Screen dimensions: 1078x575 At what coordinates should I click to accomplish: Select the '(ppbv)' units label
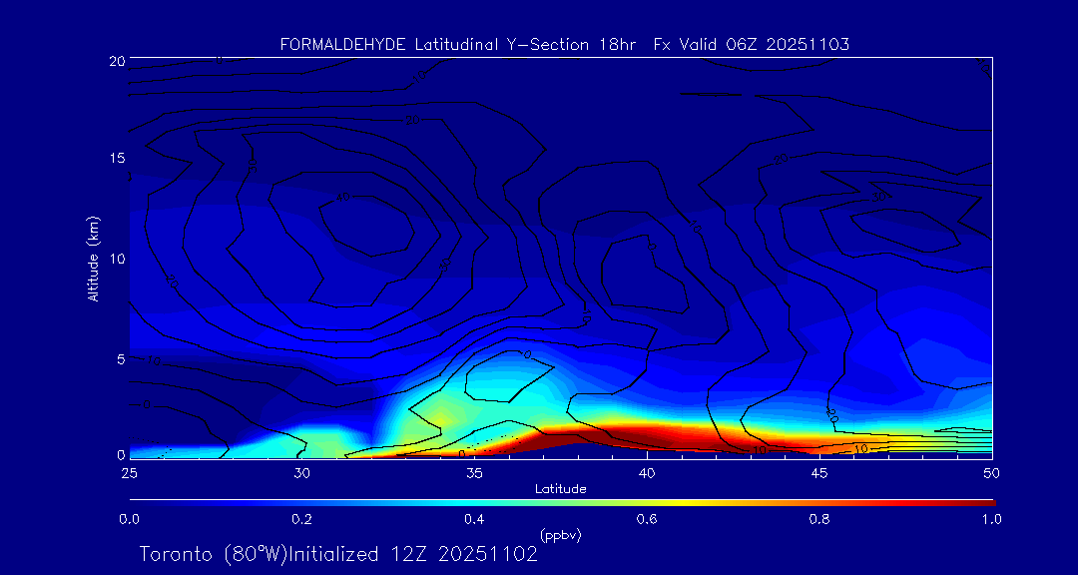[x=560, y=535]
